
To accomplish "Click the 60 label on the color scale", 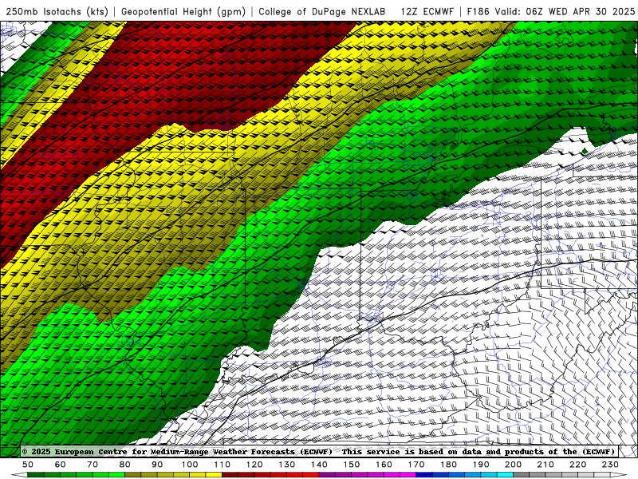I will pos(61,465).
